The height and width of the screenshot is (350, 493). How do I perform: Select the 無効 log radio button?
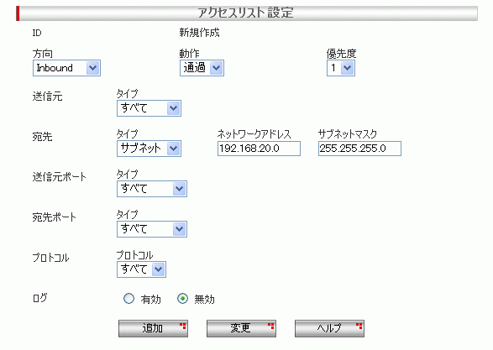(x=183, y=299)
